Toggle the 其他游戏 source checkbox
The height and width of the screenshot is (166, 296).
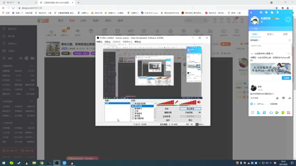pos(133,113)
